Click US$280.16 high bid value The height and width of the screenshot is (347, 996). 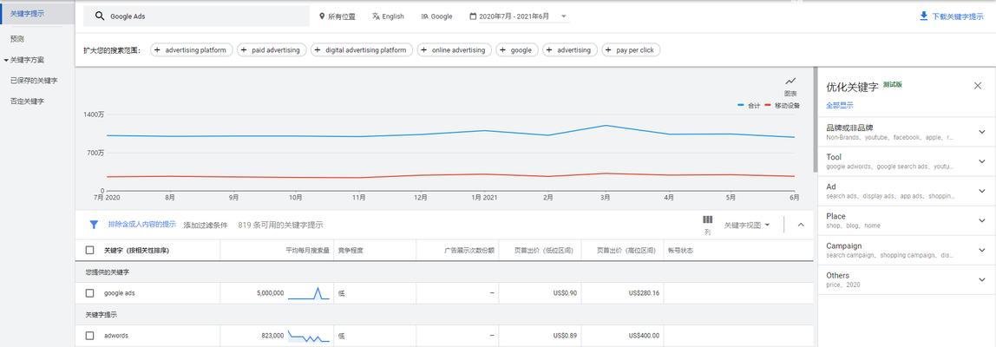[644, 293]
